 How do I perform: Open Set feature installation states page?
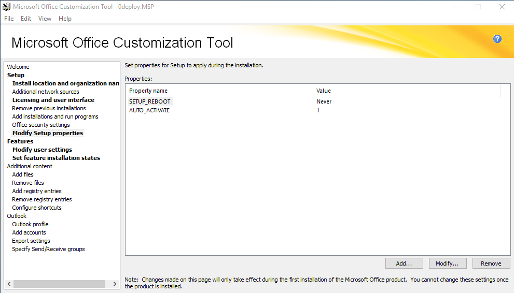[56, 158]
